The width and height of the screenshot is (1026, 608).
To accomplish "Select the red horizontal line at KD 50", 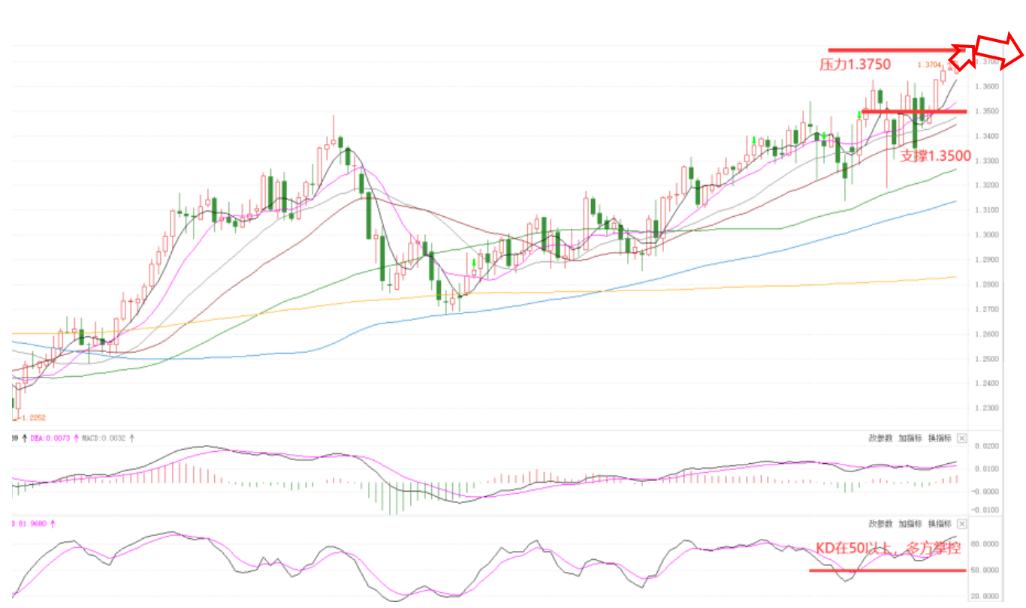I will click(888, 570).
